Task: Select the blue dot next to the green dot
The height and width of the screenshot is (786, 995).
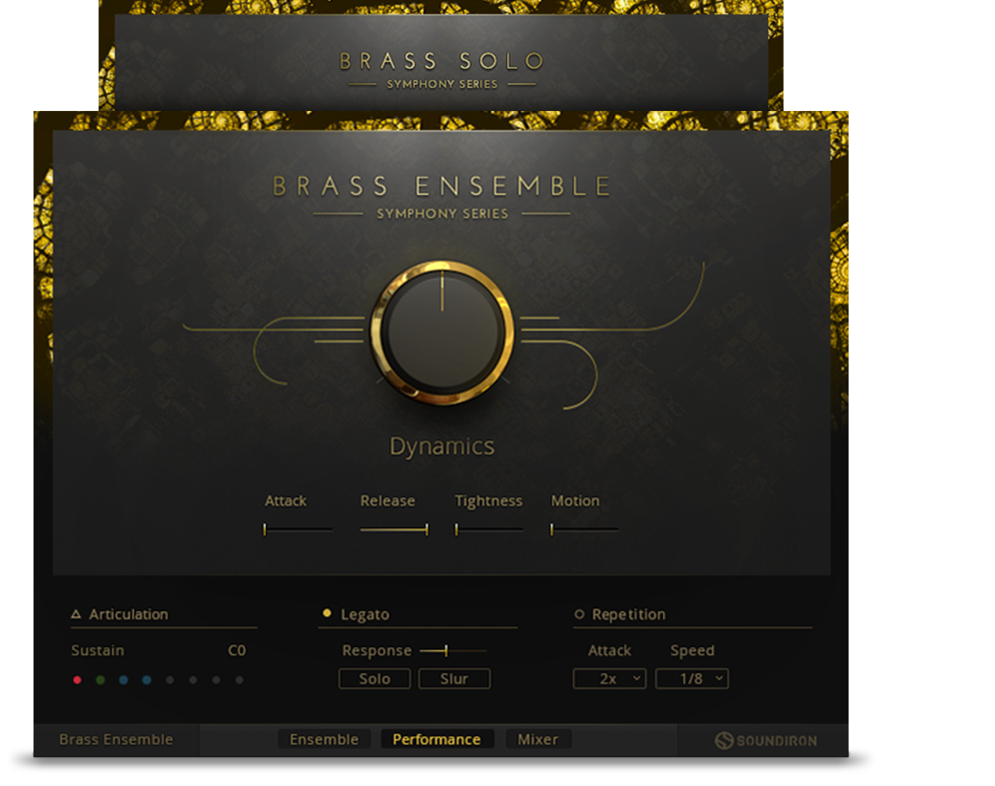Action: 123,680
